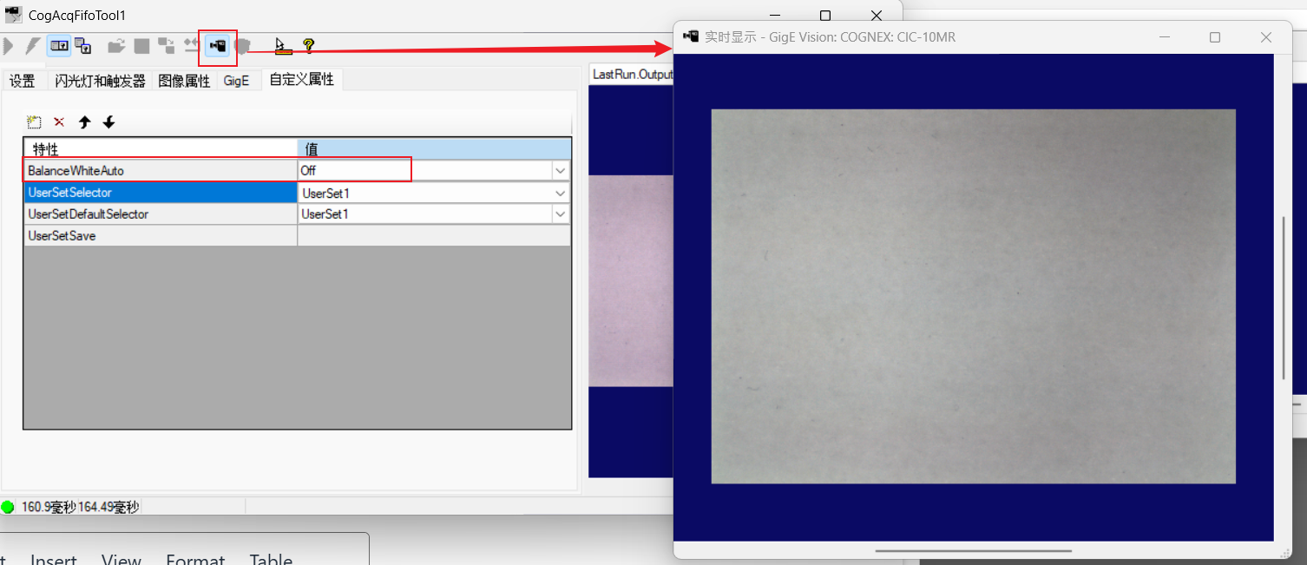Click the 值 column header
This screenshot has width=1307, height=565.
[434, 149]
